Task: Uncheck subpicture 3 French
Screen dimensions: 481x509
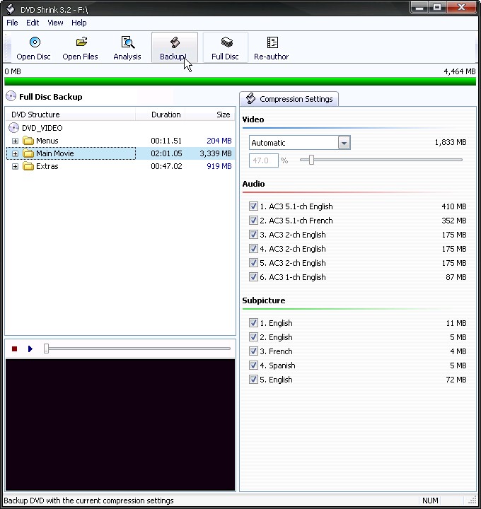Action: pos(253,351)
